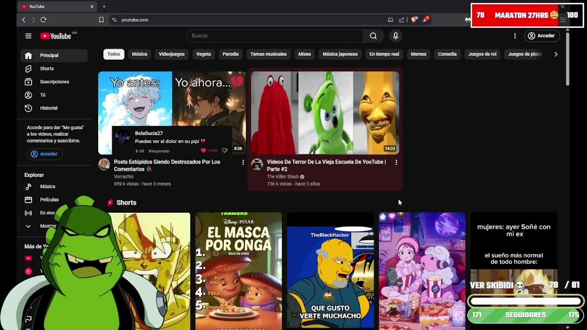Click the Buscar search field
This screenshot has height=330, width=587.
coord(274,36)
